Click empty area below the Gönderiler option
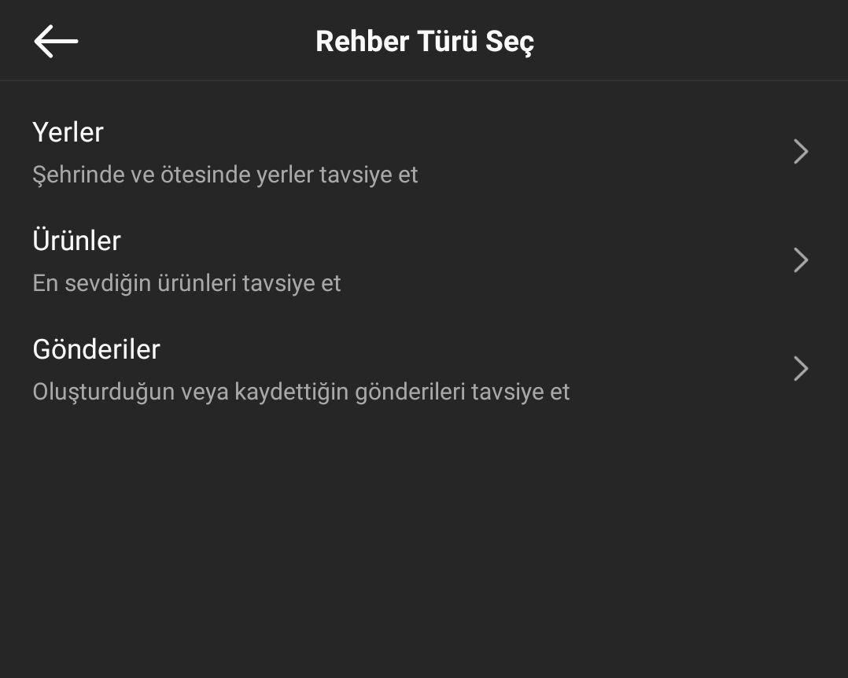The height and width of the screenshot is (678, 848). coord(425,543)
